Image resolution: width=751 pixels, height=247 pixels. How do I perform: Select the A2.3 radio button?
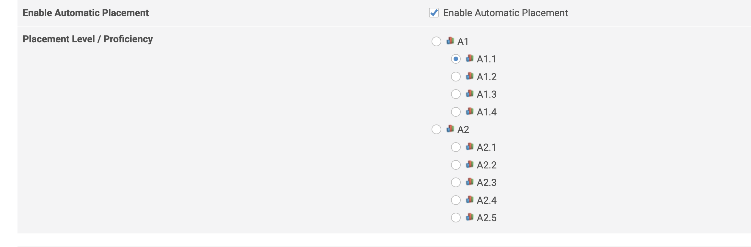(x=456, y=182)
